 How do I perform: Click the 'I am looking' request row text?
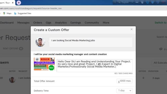tap(25, 78)
